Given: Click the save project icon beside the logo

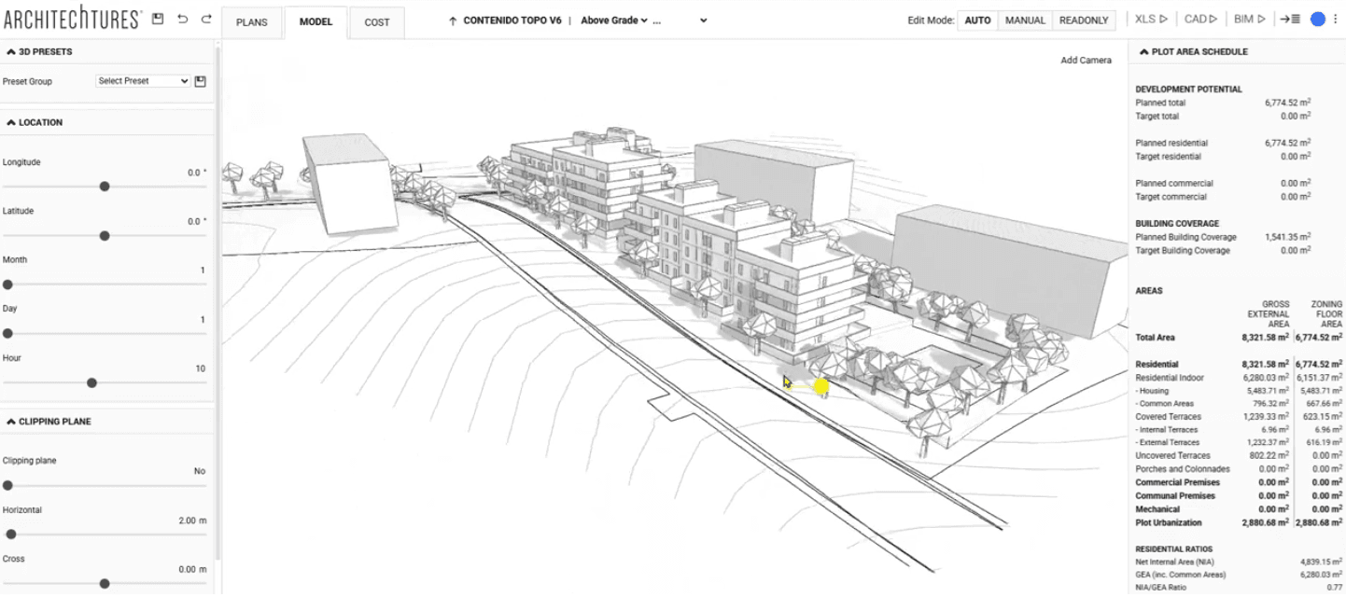Looking at the screenshot, I should pyautogui.click(x=157, y=17).
